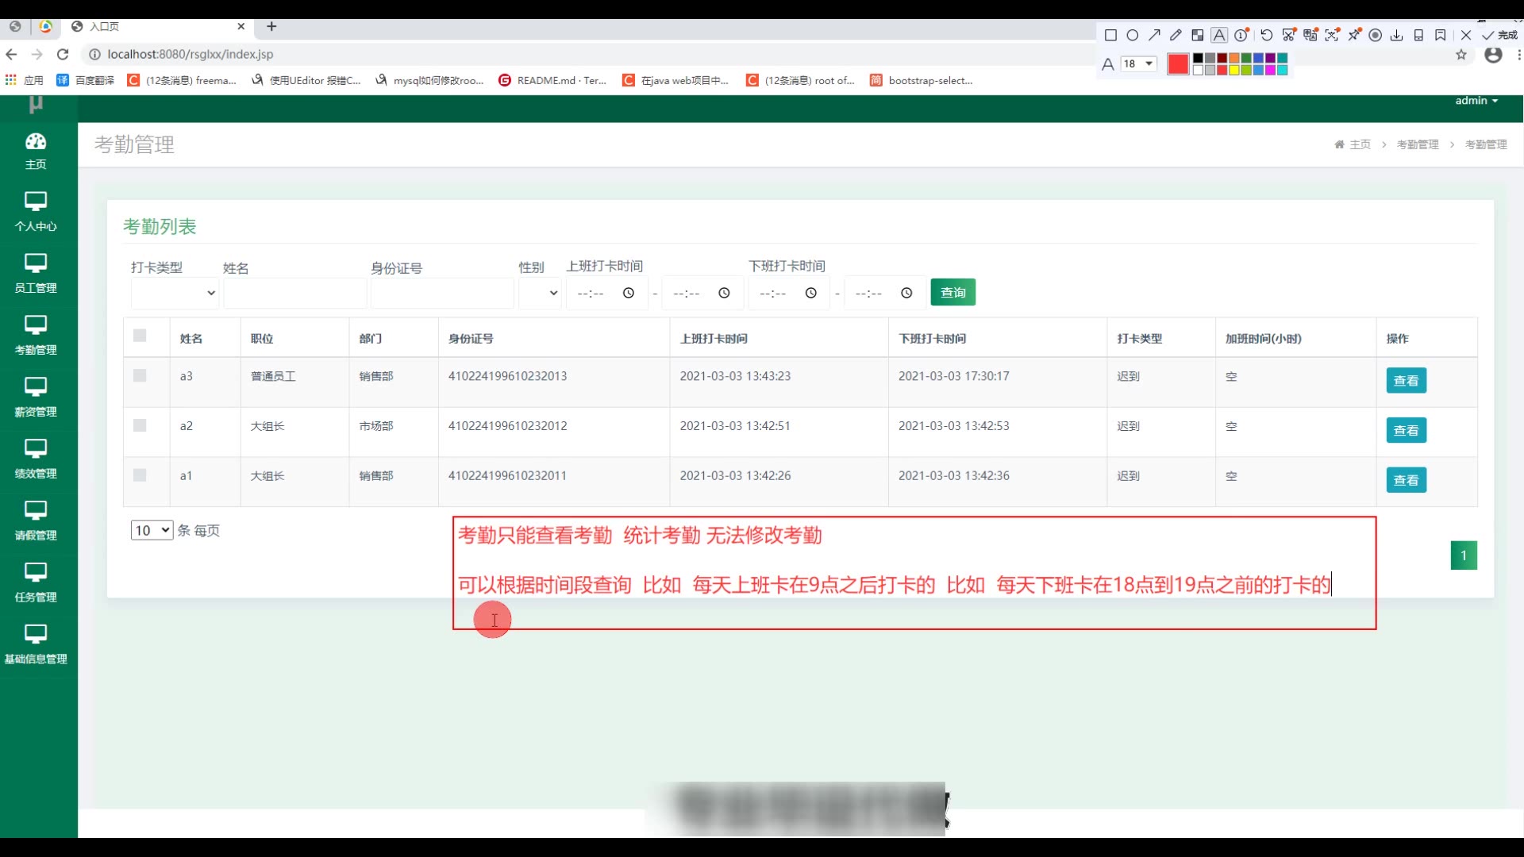Click the green 查询 search button
This screenshot has width=1524, height=857.
pos(952,293)
